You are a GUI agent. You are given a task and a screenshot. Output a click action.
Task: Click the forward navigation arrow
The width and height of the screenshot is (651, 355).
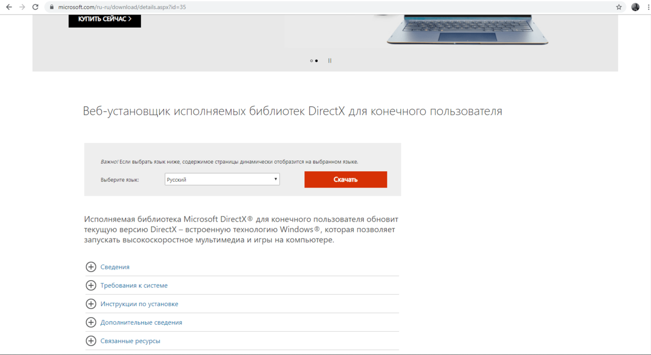(23, 7)
